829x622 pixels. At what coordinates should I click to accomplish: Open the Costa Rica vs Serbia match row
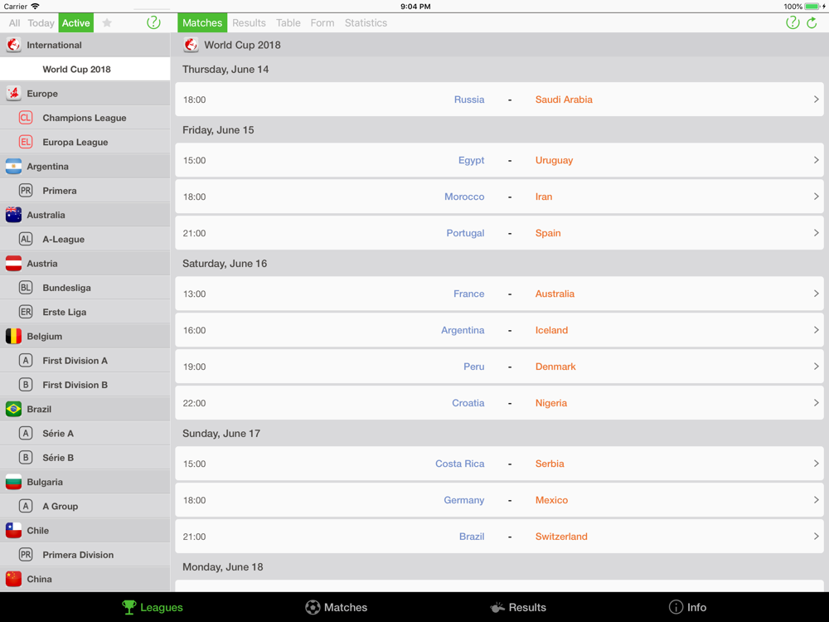(x=499, y=464)
